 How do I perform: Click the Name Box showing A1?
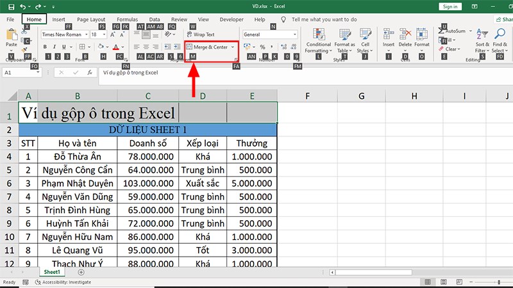click(x=22, y=72)
